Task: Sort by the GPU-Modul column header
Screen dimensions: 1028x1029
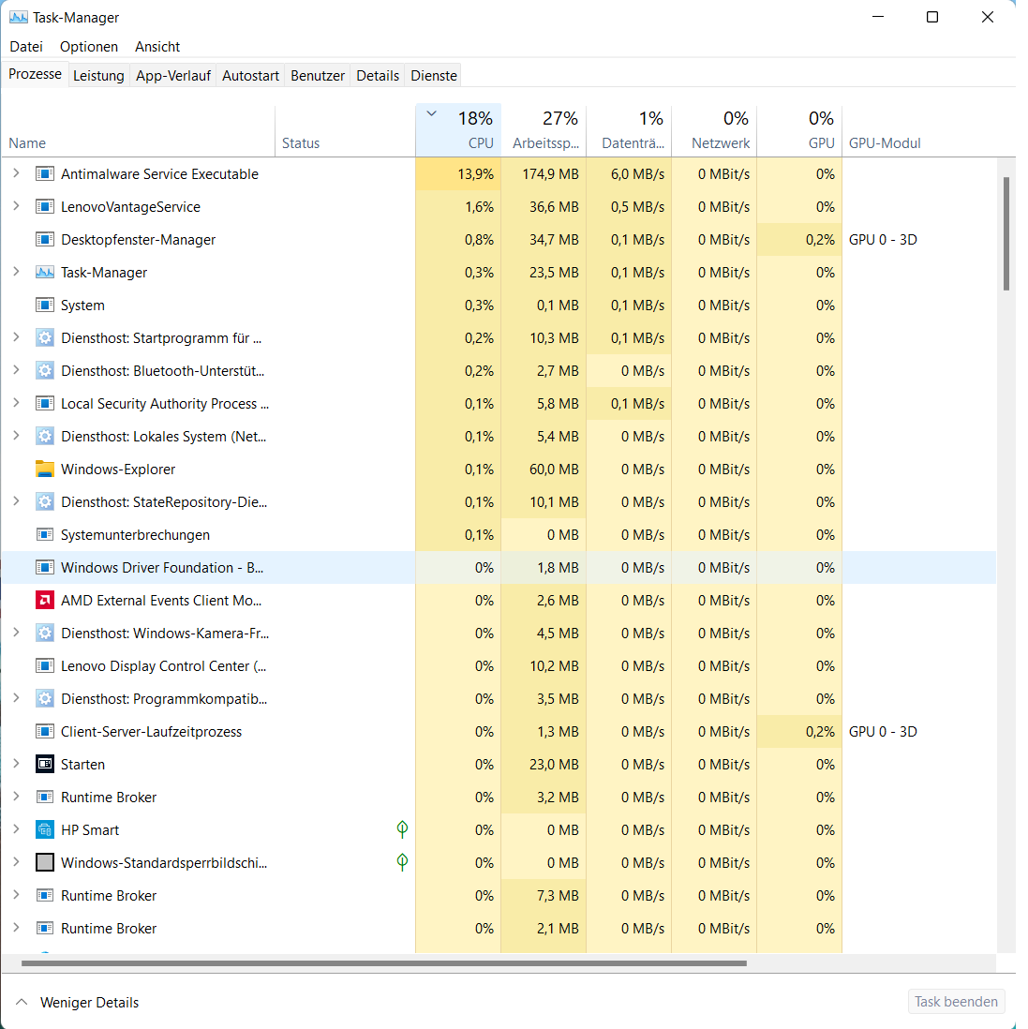Action: coord(918,130)
